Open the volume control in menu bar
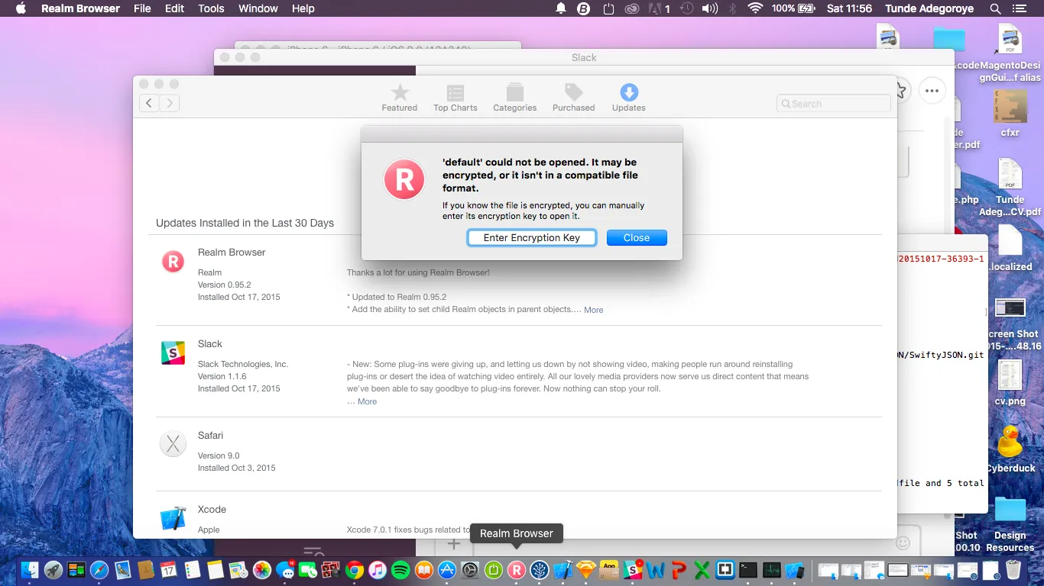This screenshot has width=1044, height=586. click(x=709, y=8)
